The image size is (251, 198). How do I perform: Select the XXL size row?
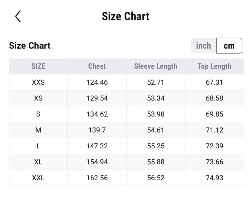38,178
